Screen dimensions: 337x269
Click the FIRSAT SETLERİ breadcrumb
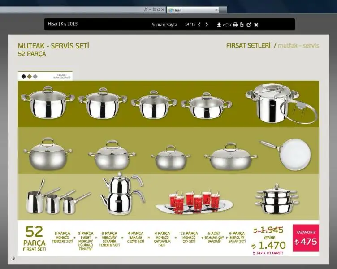[x=248, y=46]
